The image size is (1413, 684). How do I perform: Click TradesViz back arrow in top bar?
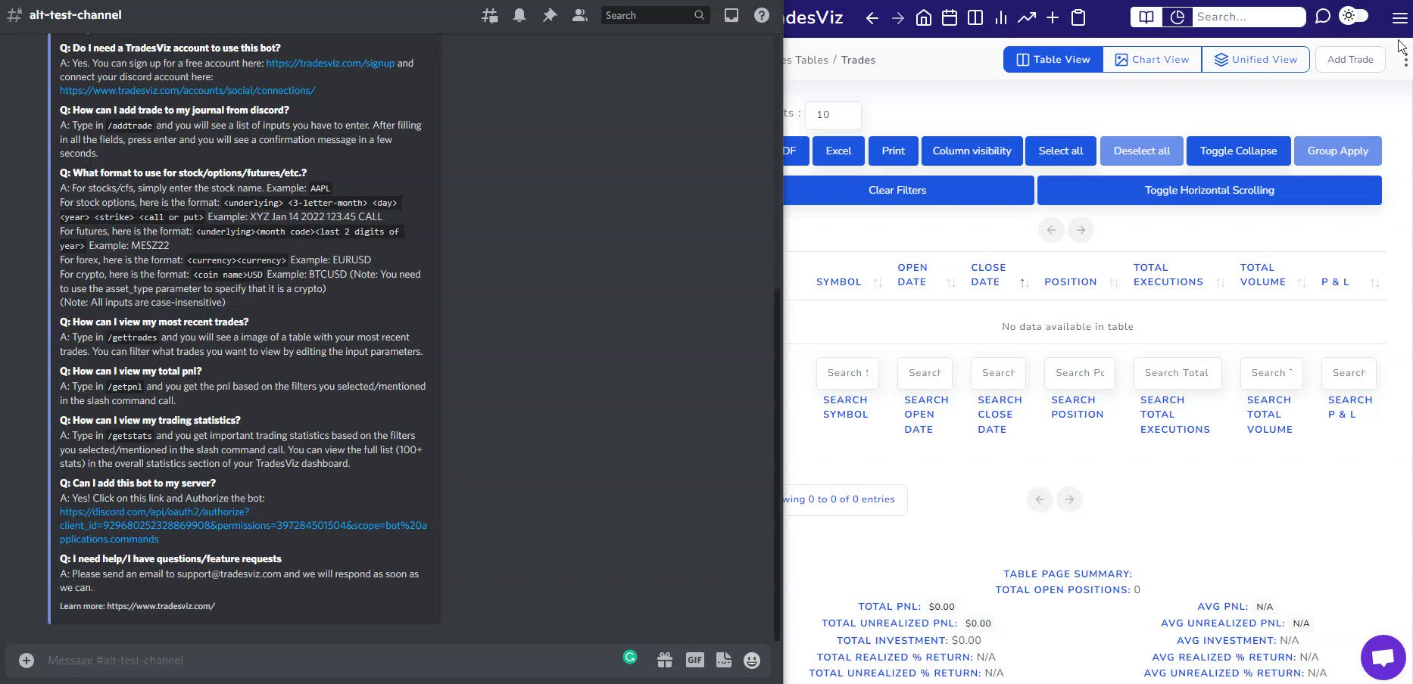[872, 17]
